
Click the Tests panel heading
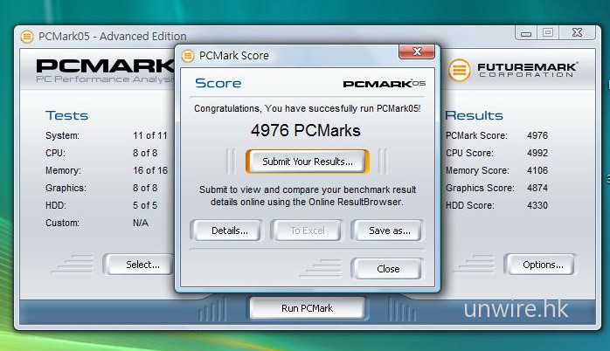pos(66,115)
